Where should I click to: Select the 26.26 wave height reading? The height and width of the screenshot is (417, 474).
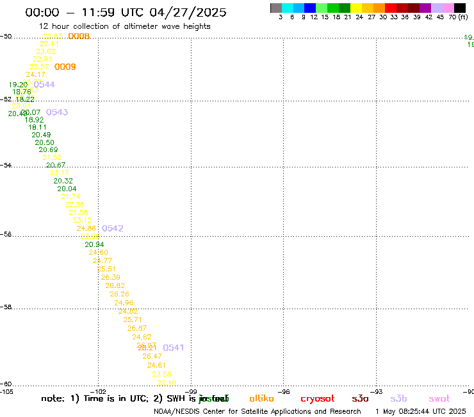coord(119,294)
